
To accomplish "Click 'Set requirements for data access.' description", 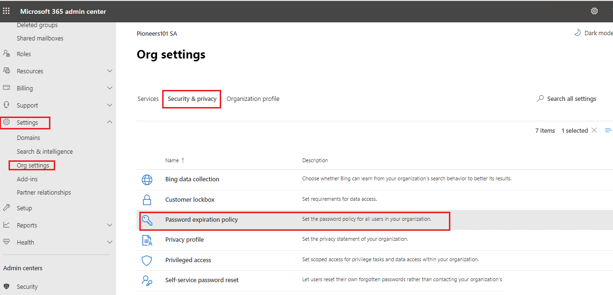I will click(x=340, y=199).
